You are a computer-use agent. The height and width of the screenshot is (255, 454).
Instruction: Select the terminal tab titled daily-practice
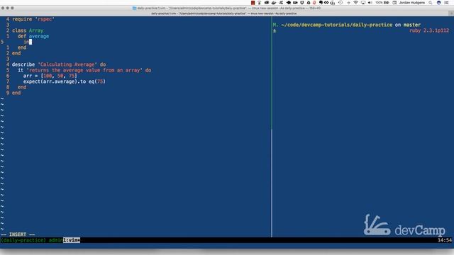coord(224,13)
